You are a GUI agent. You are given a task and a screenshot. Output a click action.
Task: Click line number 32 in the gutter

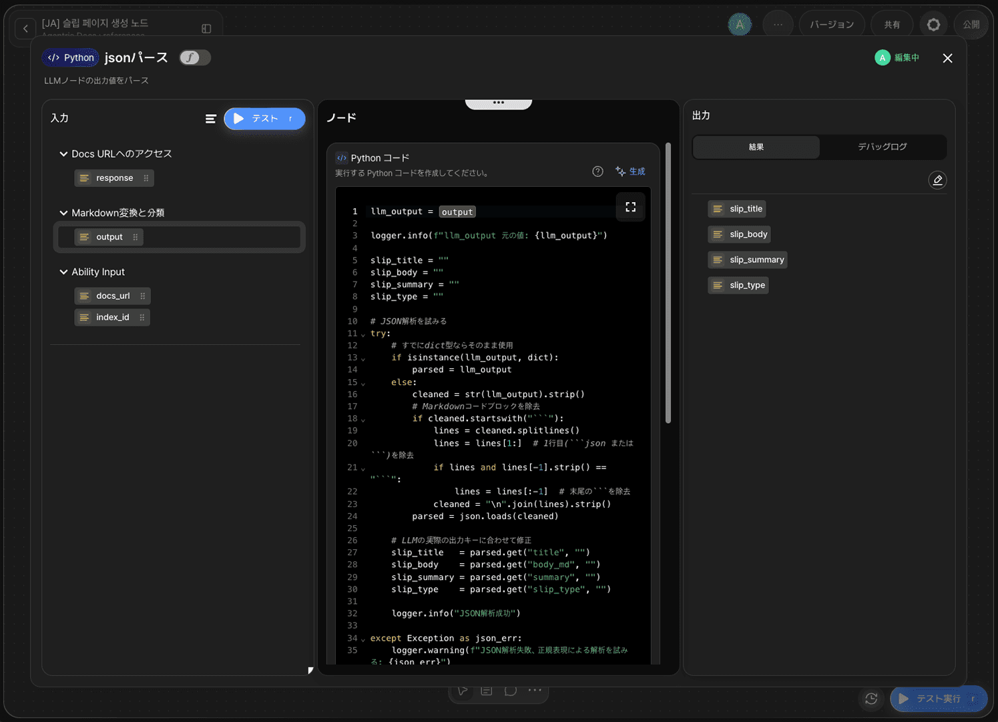point(352,614)
